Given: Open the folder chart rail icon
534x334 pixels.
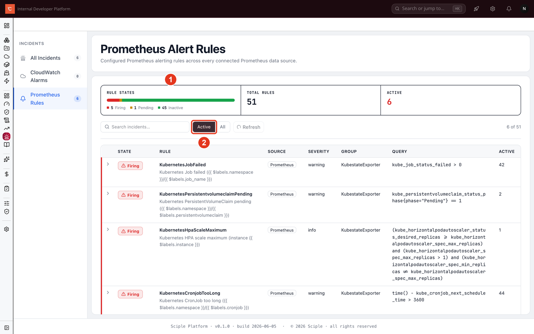Looking at the screenshot, I should (7, 48).
